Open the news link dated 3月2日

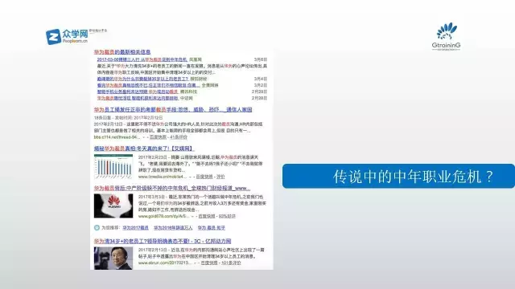148,85
